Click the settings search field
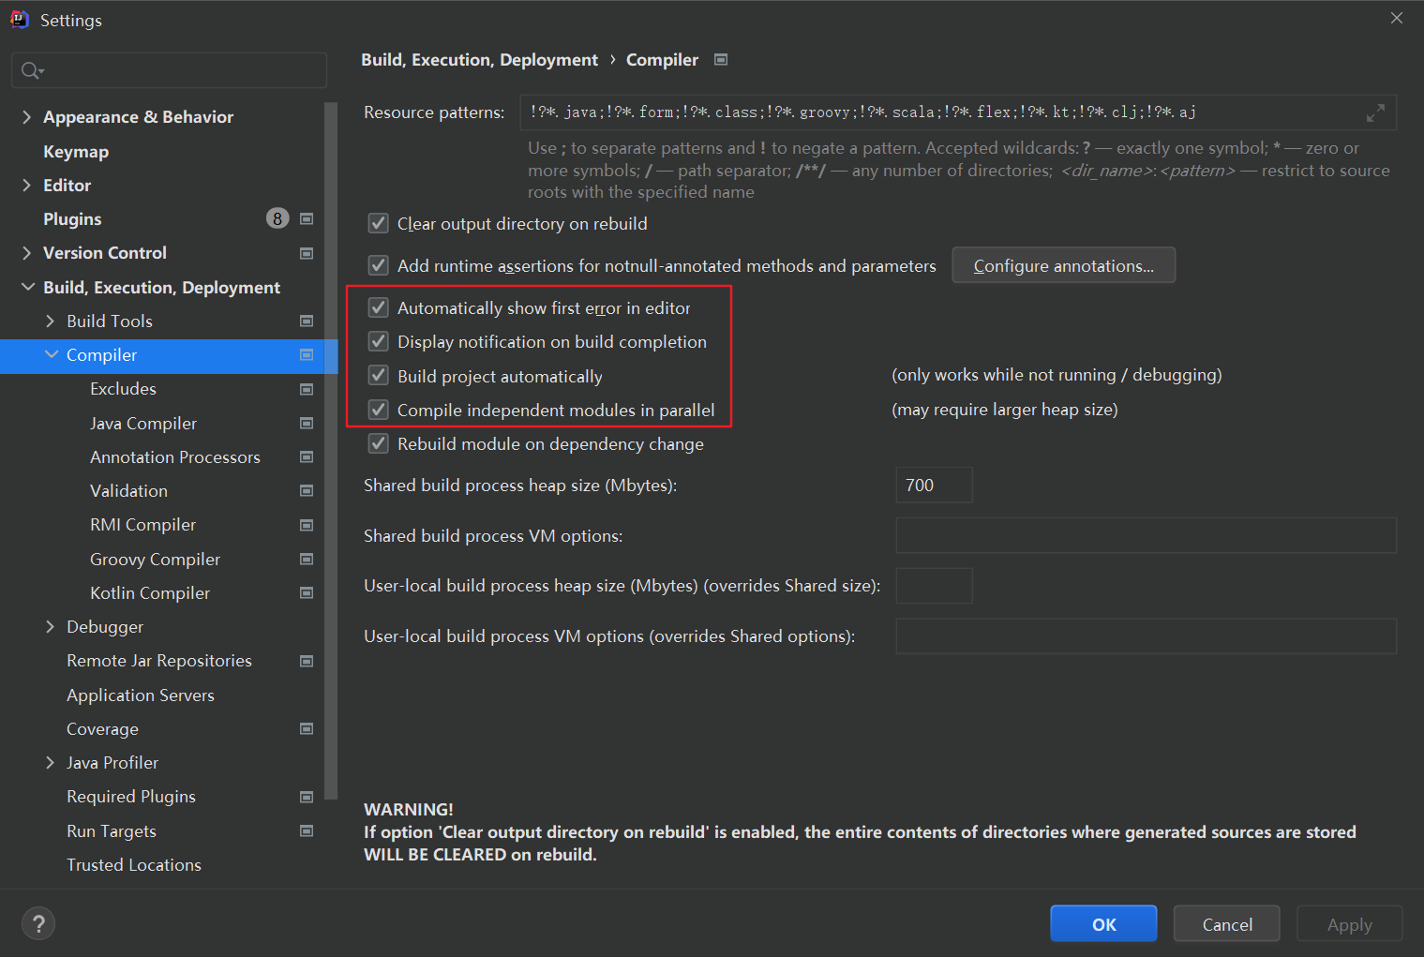The image size is (1424, 957). pyautogui.click(x=169, y=70)
